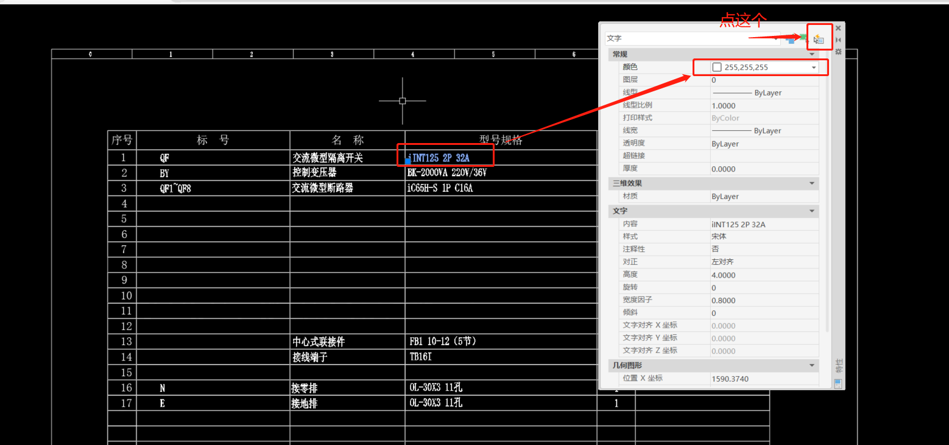Edit the 旋转 value 0
This screenshot has width=949, height=445.
tap(764, 287)
